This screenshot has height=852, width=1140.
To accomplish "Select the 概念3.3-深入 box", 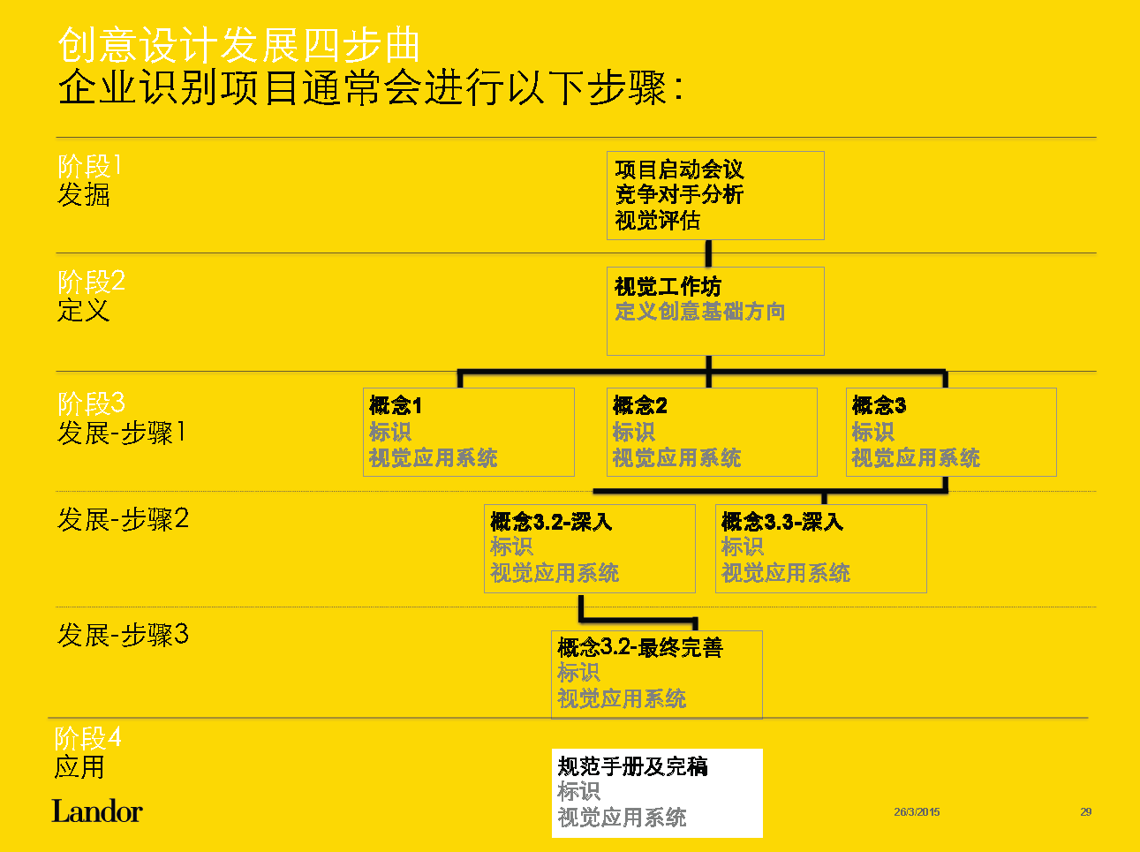I will [x=820, y=547].
